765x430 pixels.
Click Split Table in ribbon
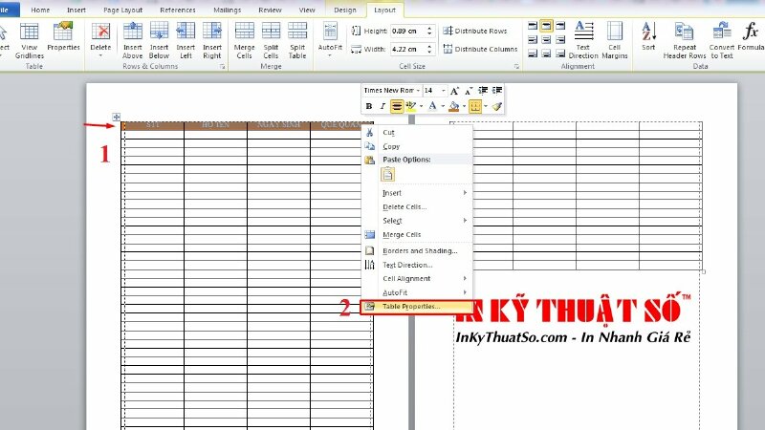pyautogui.click(x=297, y=41)
